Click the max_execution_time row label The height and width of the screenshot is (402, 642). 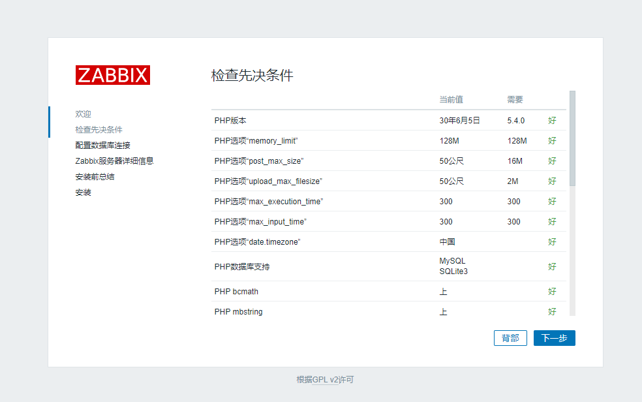click(269, 202)
